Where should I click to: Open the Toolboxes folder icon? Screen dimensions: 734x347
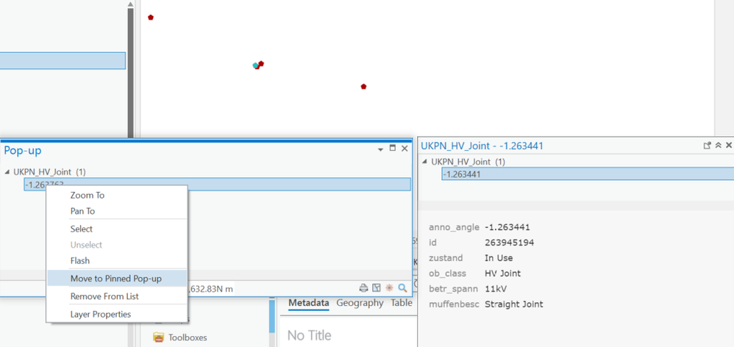(159, 337)
